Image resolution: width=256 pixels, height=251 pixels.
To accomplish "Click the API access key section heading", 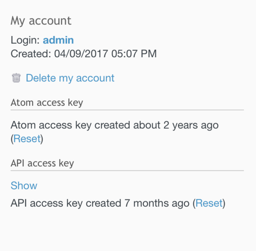I will click(x=42, y=163).
